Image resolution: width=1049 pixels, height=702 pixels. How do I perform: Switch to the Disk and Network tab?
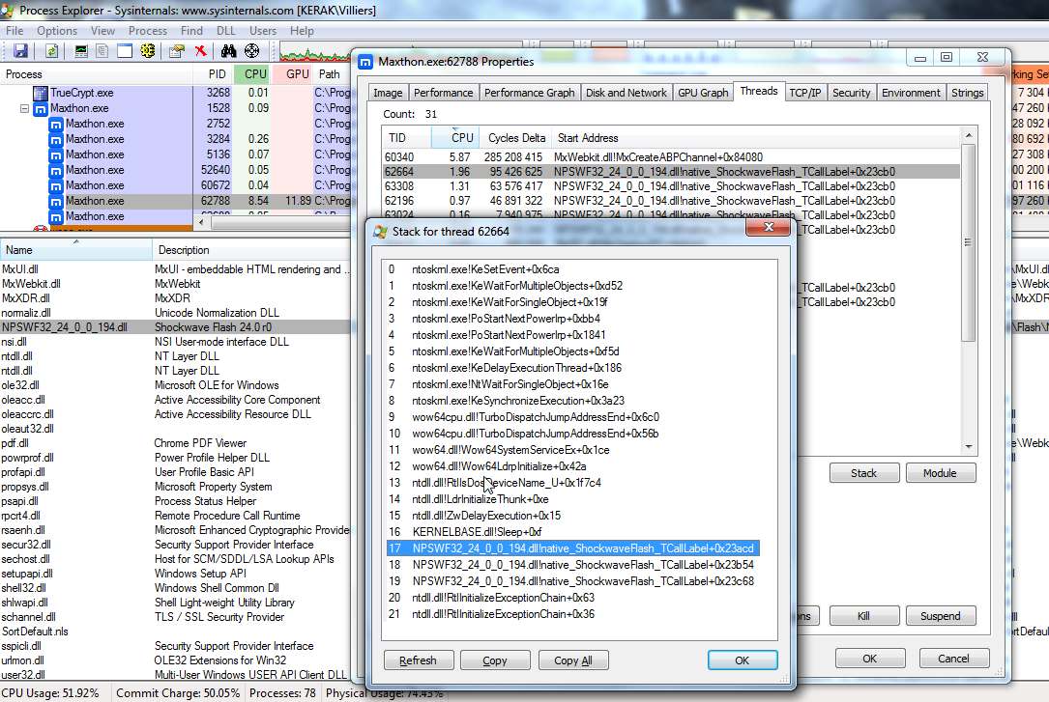pyautogui.click(x=626, y=93)
